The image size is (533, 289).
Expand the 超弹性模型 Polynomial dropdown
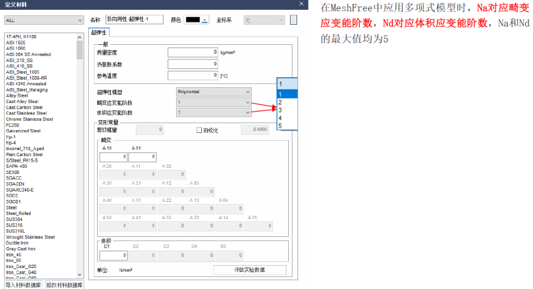[214, 92]
